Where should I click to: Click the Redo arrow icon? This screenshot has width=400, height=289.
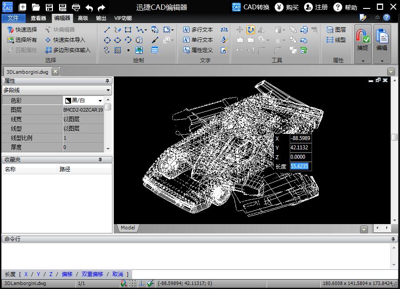pos(101,8)
